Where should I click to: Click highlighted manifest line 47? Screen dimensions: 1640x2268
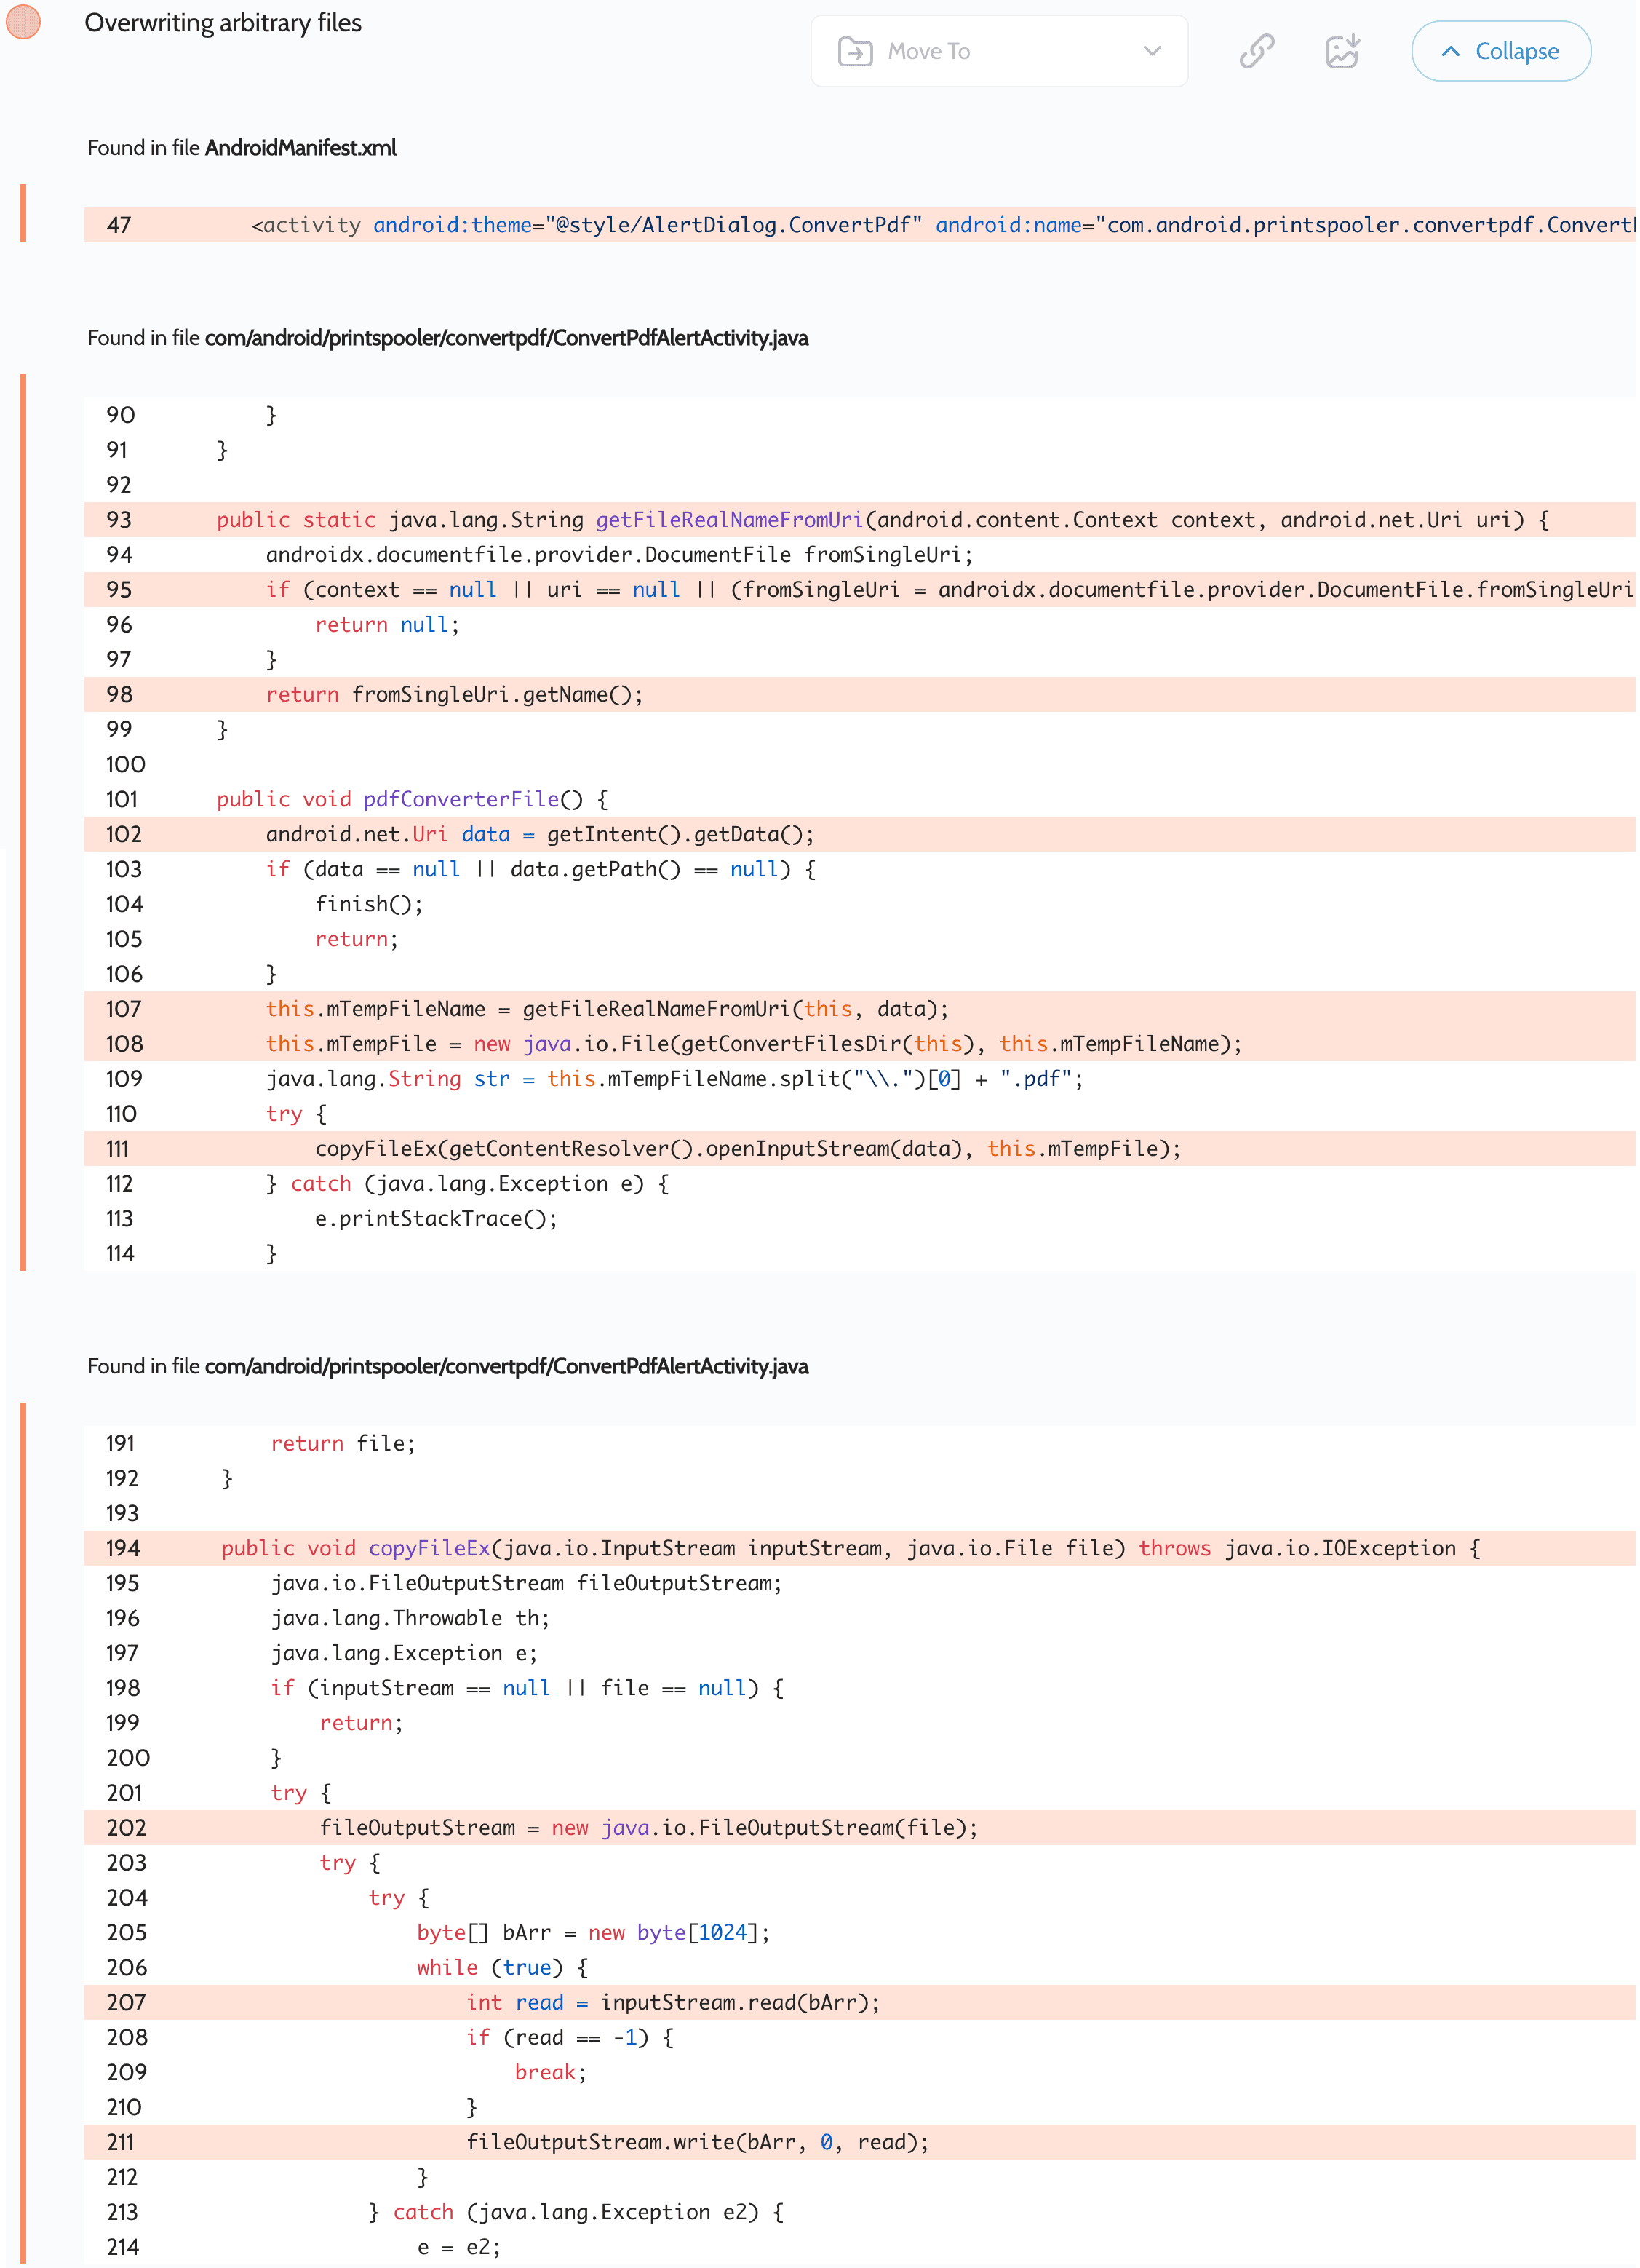tap(859, 225)
